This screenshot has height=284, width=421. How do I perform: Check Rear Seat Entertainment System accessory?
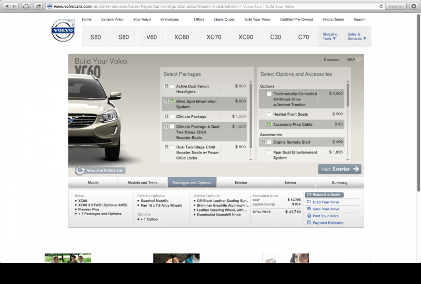(269, 152)
